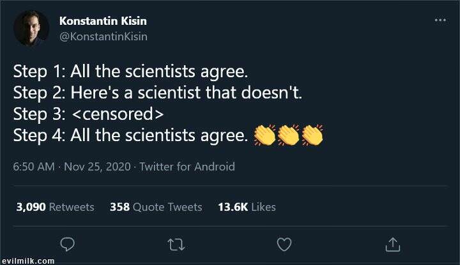Open the Konstantin Kisin display name link

(103, 21)
